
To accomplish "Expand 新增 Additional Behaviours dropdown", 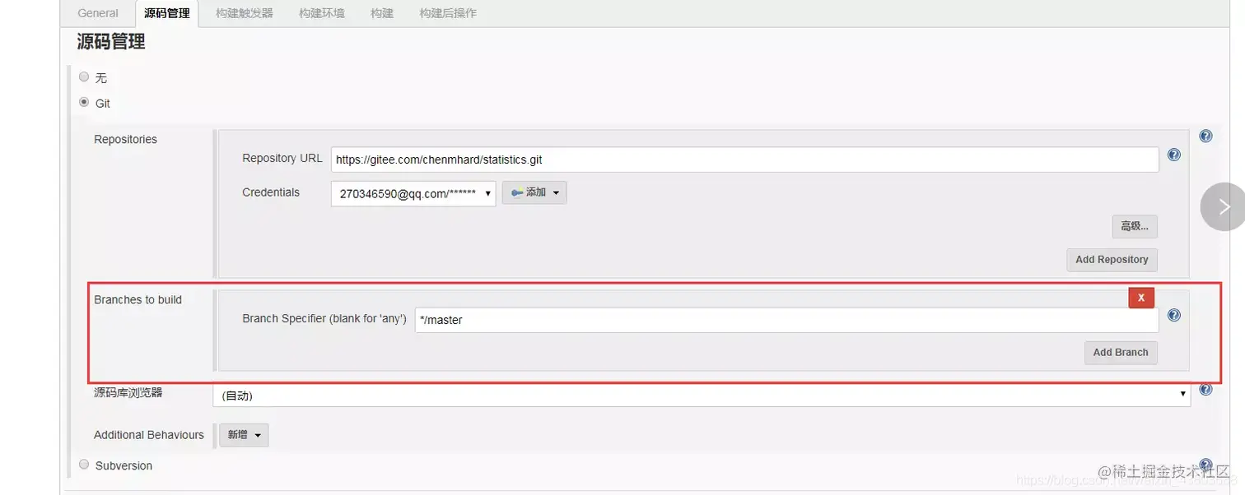I will click(244, 435).
